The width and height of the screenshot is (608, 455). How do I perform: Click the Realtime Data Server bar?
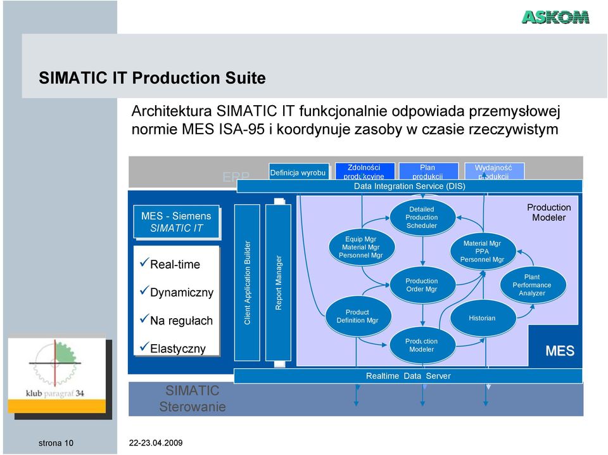click(x=408, y=376)
